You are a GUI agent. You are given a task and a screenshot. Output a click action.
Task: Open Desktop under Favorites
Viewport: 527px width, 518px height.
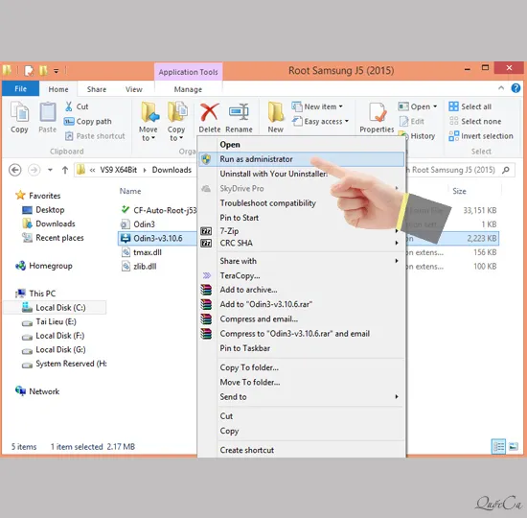tap(43, 210)
